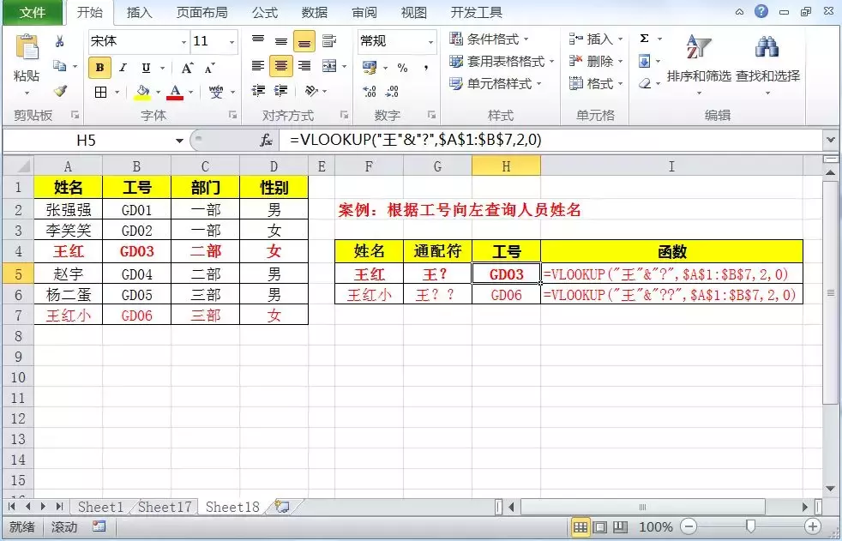842x541 pixels.
Task: Switch to 公式 ribbon tab
Action: tap(265, 12)
